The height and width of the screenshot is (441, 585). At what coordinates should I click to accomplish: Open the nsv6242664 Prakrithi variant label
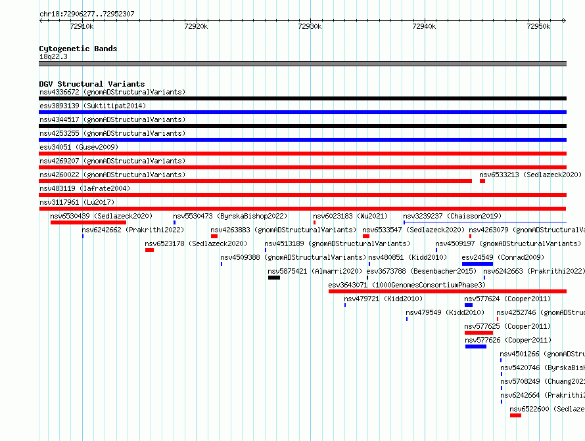tap(543, 395)
